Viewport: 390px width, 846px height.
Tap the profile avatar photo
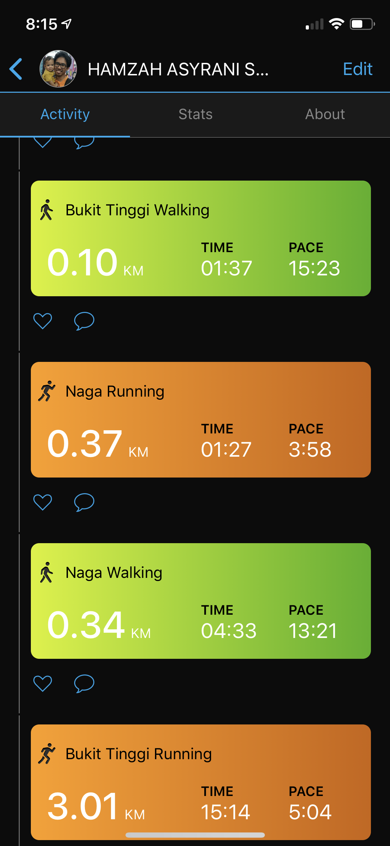58,69
